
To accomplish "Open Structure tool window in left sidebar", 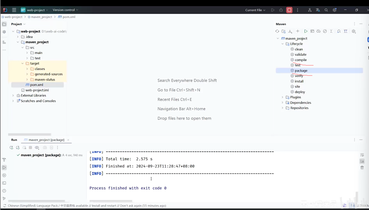I will click(4, 42).
